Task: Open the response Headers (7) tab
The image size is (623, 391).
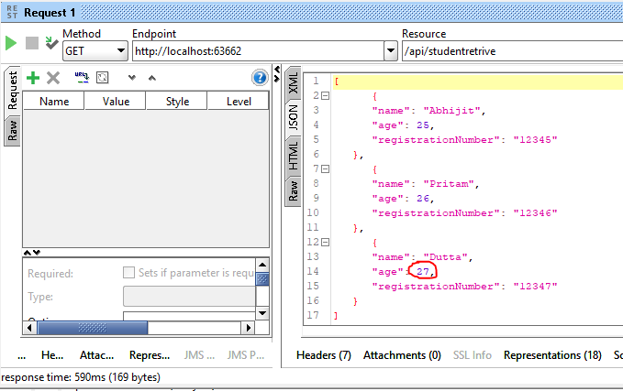Action: pyautogui.click(x=324, y=355)
